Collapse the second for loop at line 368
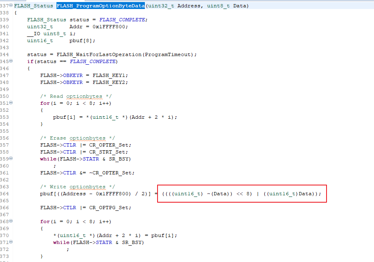Viewport: 374px width, 262px height. [x=11, y=221]
